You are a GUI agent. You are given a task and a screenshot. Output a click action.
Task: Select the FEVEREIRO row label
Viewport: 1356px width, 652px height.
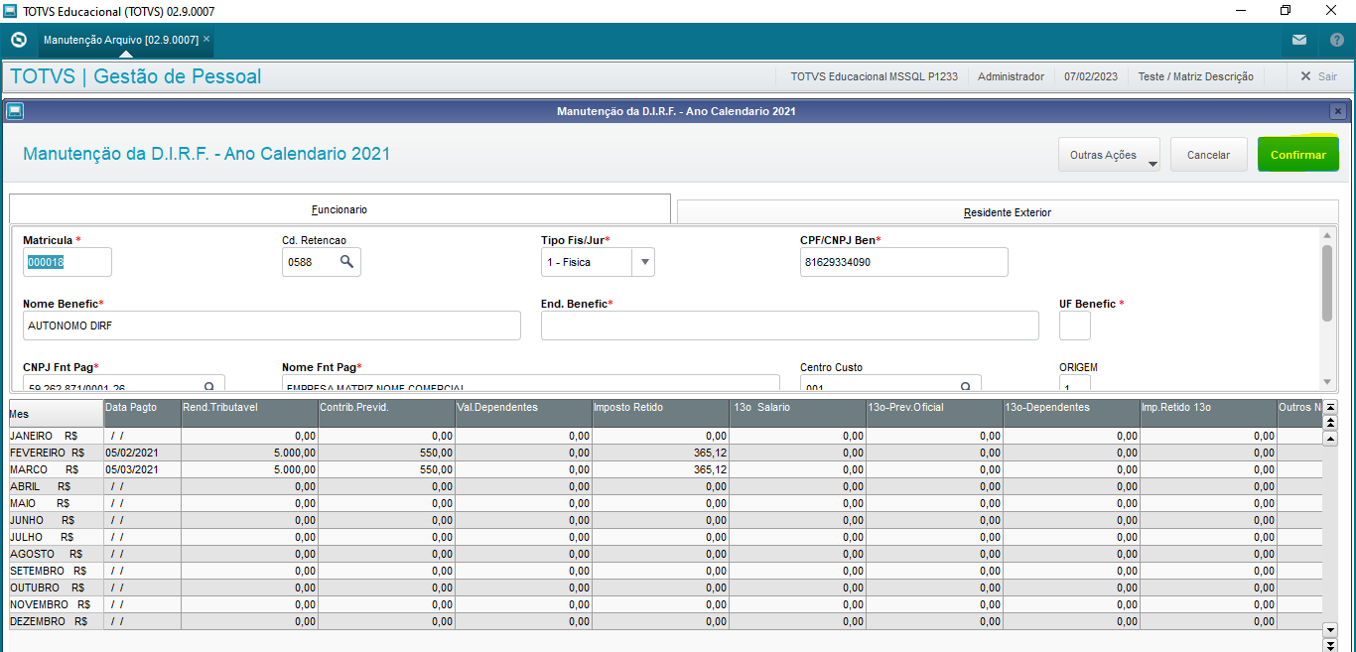tap(56, 453)
